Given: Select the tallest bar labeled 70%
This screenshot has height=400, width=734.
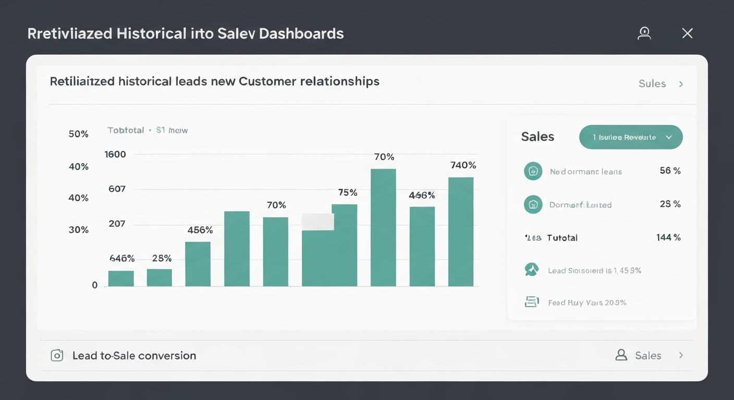Looking at the screenshot, I should click(383, 228).
